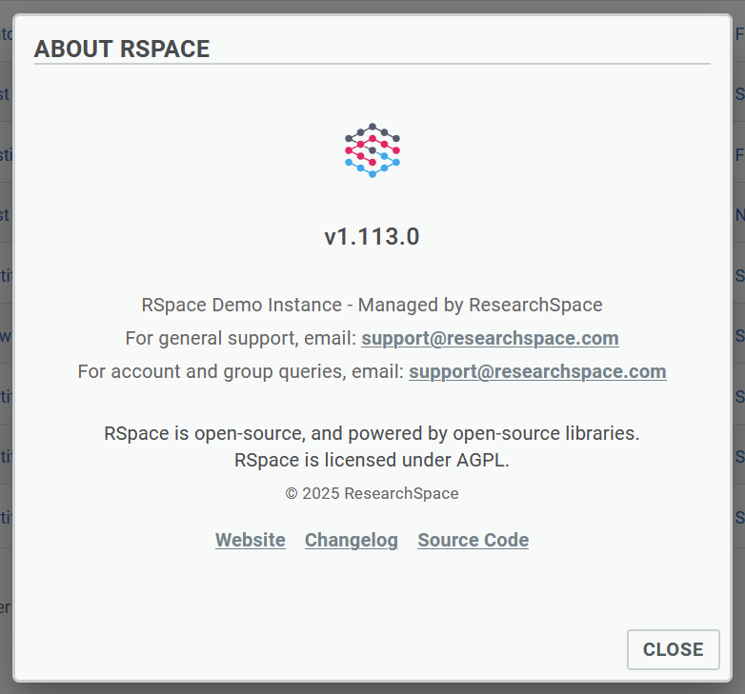This screenshot has width=745, height=694.
Task: Click the © 2025 ResearchSpace text
Action: pos(372,494)
